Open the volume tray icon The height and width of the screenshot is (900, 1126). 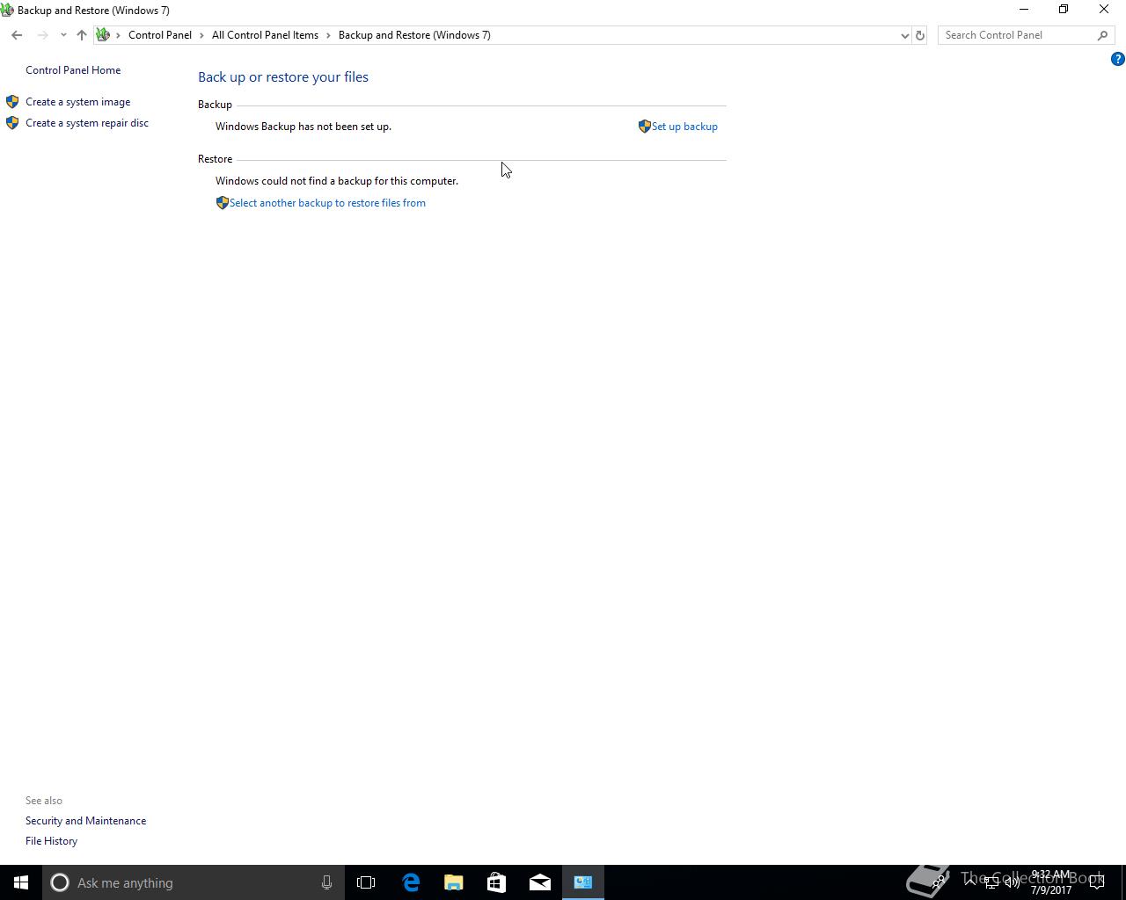pos(1013,882)
